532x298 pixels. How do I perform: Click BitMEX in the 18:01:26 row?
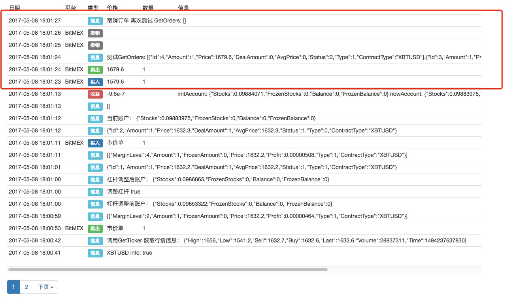[x=74, y=33]
